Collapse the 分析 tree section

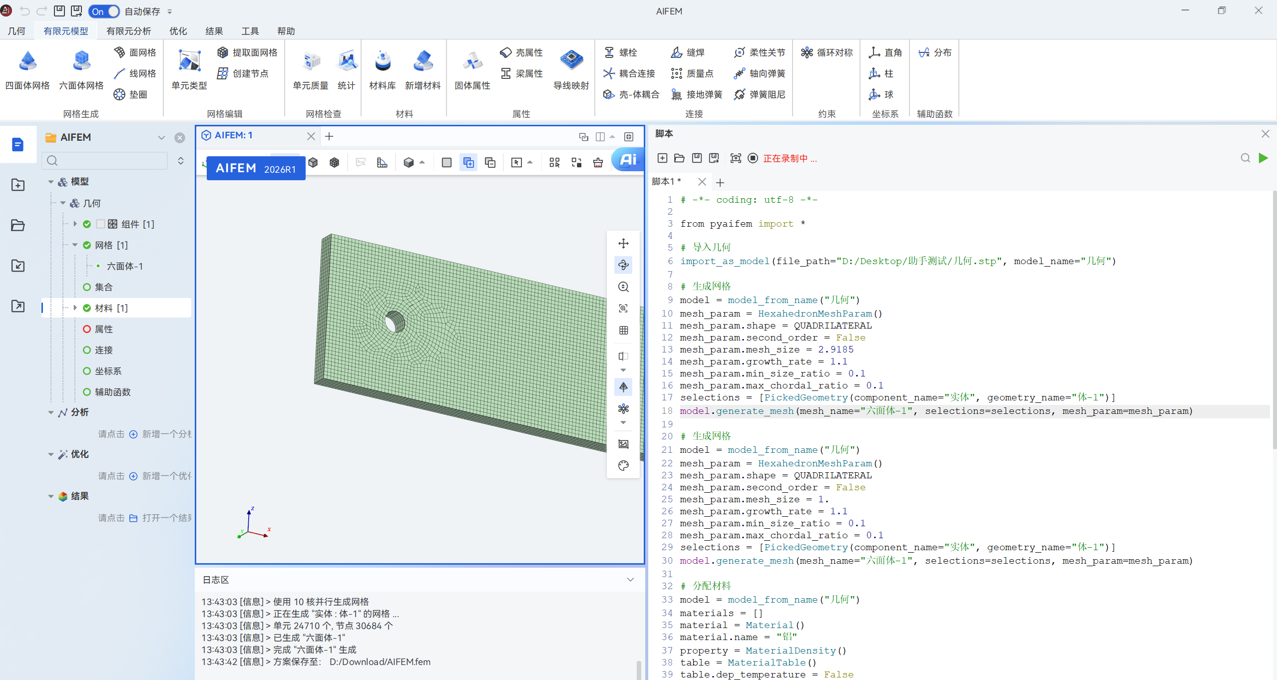50,412
